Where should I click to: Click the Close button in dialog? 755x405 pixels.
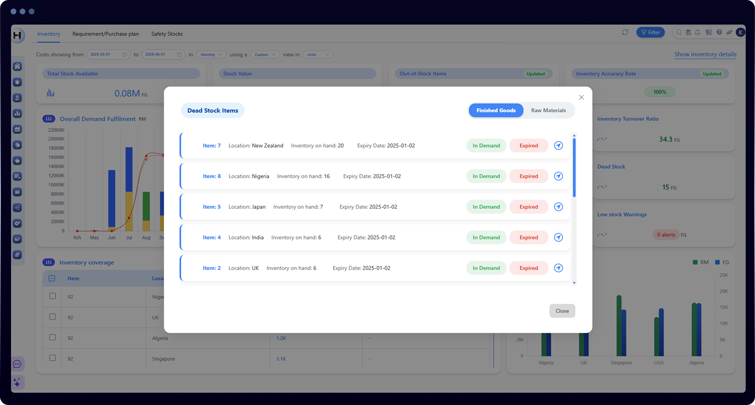[x=562, y=311]
